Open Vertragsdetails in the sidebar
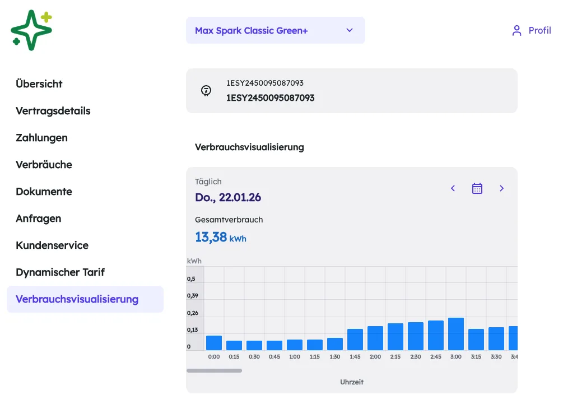Image resolution: width=577 pixels, height=418 pixels. coord(53,111)
